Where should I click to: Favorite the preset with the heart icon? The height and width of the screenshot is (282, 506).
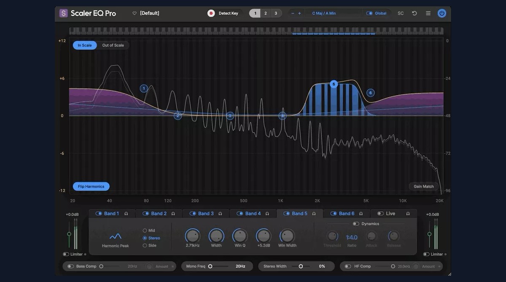[x=135, y=13]
